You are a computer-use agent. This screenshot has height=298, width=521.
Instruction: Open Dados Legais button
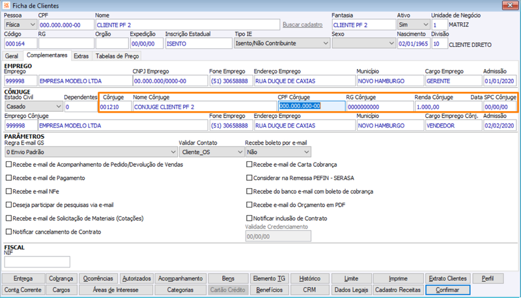pos(351,290)
